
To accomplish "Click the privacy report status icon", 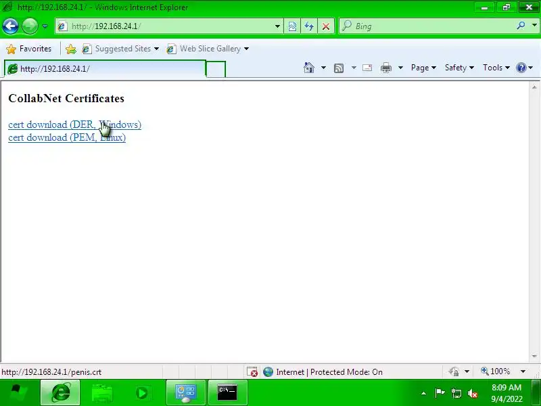I will click(x=454, y=371).
